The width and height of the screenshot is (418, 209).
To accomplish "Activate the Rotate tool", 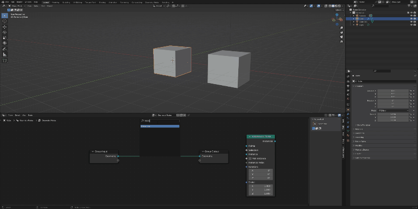I will [5, 32].
